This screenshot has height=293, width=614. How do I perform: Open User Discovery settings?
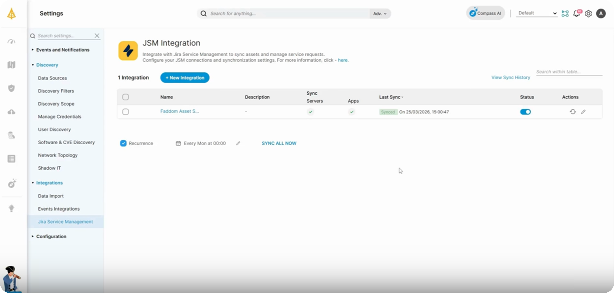[54, 129]
